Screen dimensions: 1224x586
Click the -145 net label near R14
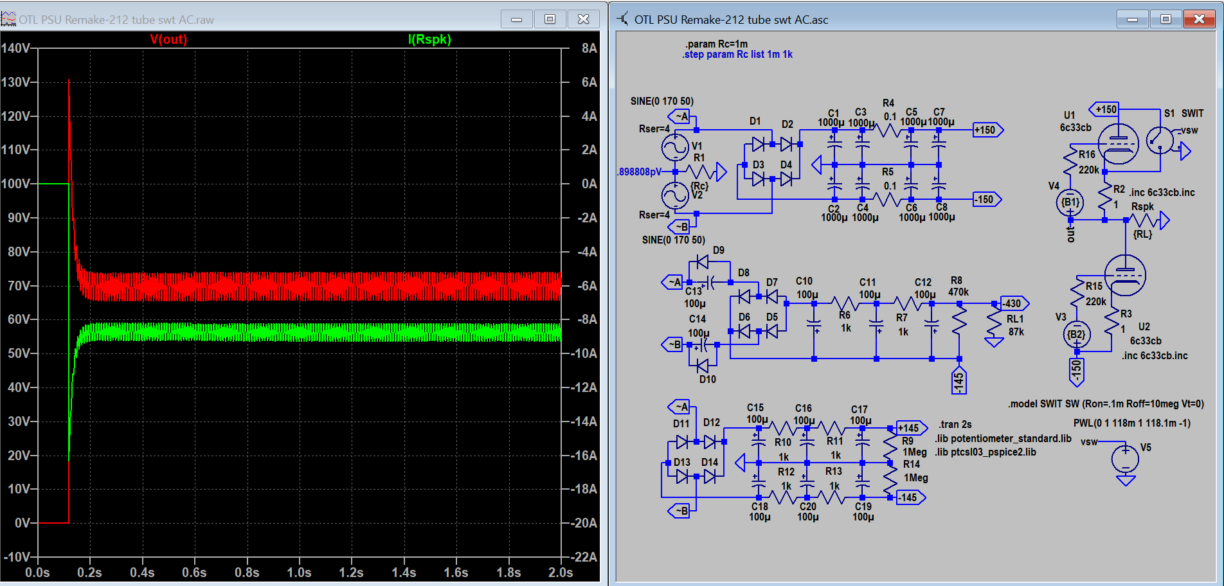coord(910,497)
